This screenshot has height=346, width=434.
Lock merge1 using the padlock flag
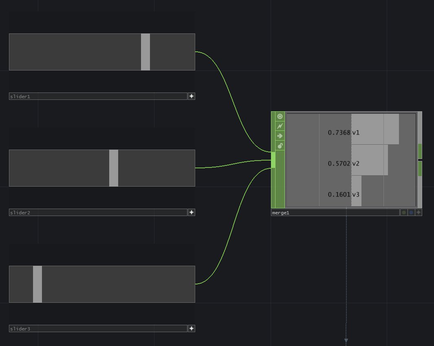(280, 146)
